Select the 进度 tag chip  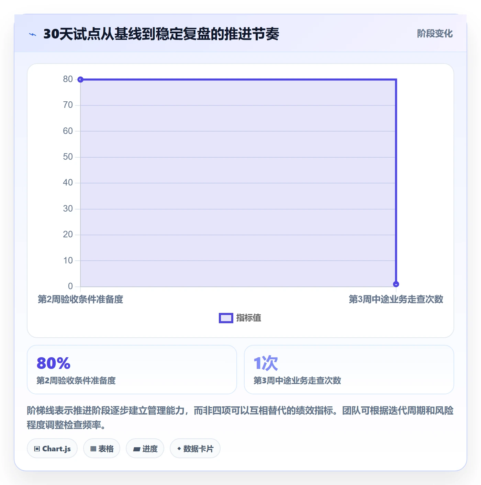[x=145, y=449]
